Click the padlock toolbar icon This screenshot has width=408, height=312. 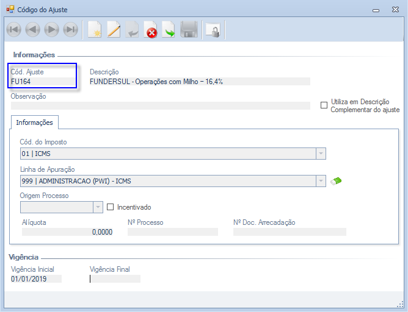(213, 30)
